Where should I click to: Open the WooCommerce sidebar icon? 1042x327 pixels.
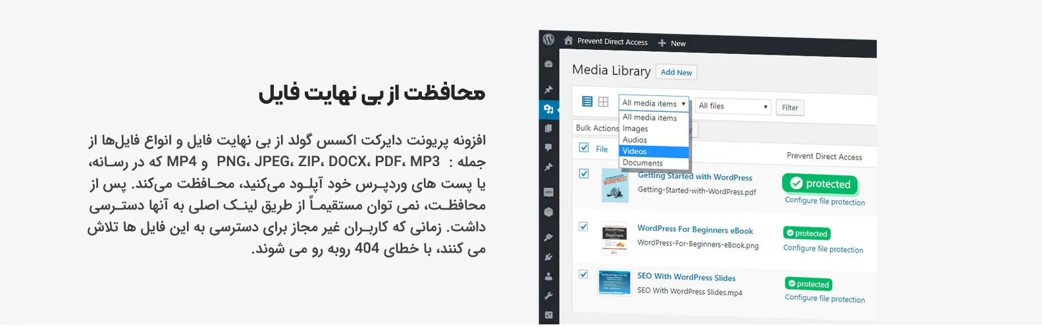[548, 192]
